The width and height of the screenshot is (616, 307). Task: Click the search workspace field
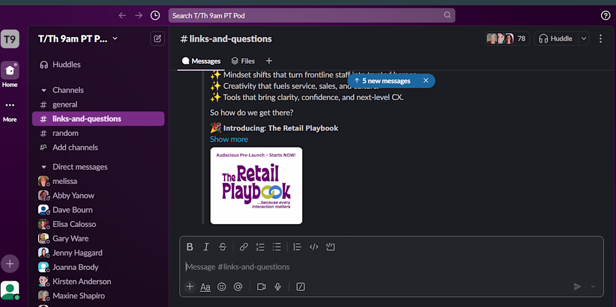click(x=311, y=15)
